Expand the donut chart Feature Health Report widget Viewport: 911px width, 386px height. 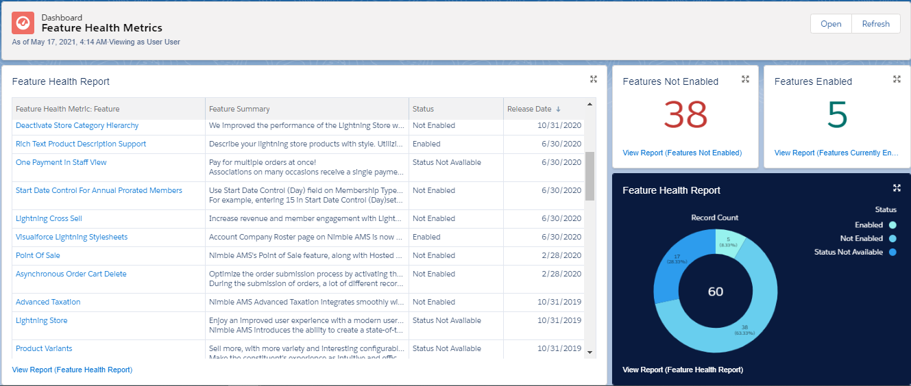[x=897, y=188]
